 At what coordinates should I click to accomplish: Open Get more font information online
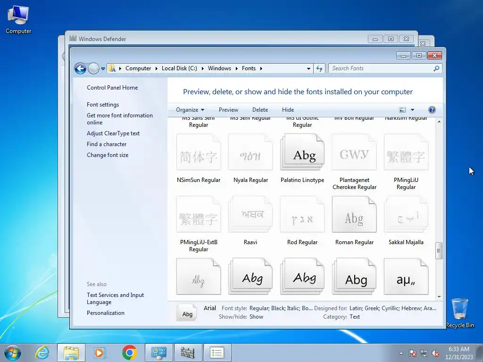tap(120, 119)
